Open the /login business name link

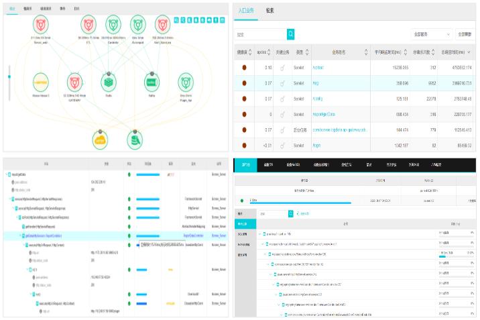tap(317, 145)
